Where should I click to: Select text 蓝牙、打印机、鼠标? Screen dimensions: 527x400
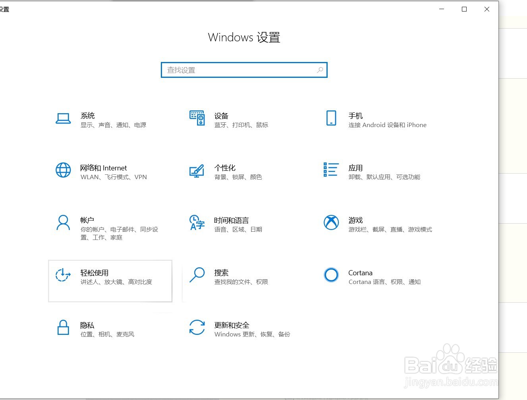pos(241,125)
